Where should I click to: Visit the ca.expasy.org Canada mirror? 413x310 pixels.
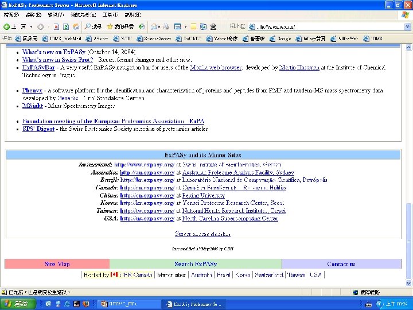[x=147, y=188]
